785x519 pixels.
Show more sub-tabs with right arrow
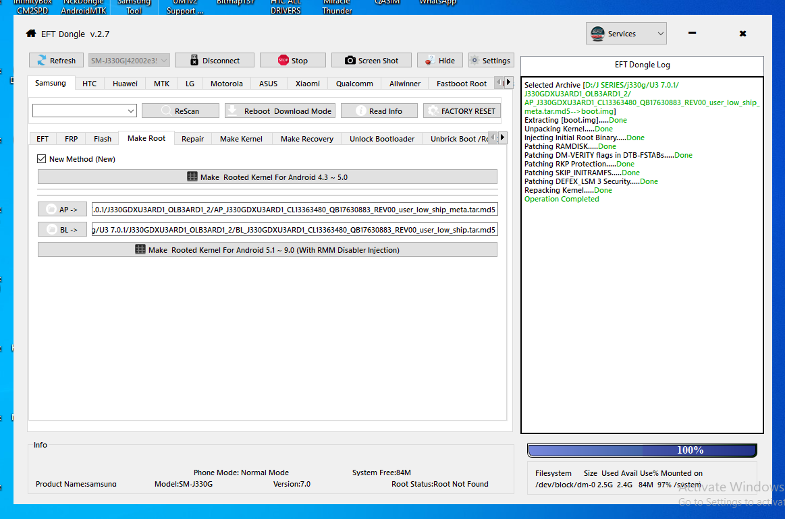503,137
